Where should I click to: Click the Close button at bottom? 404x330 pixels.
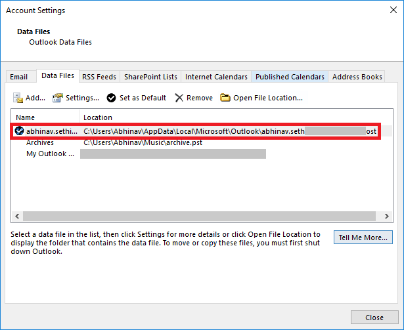(x=374, y=318)
